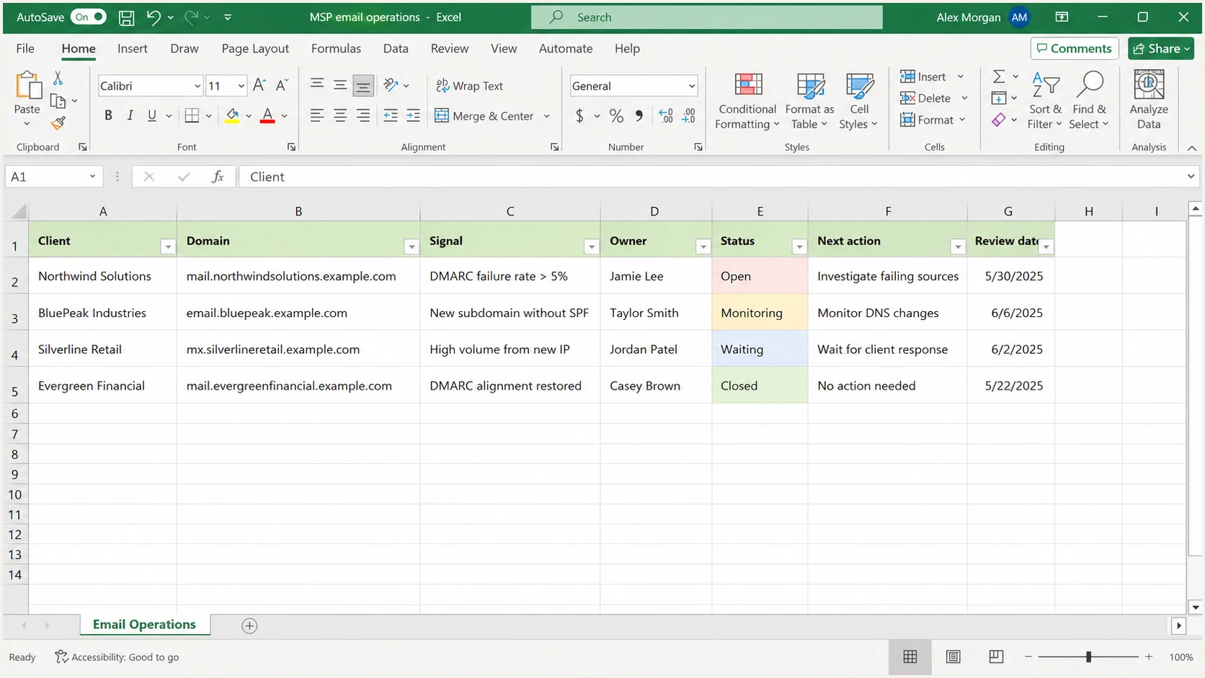Open the Data tab
Viewport: 1205px width, 678px height.
coord(396,48)
